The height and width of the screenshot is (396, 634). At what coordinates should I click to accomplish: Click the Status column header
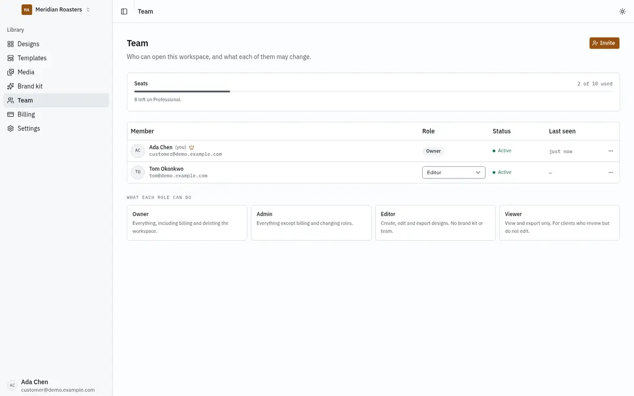click(x=502, y=131)
